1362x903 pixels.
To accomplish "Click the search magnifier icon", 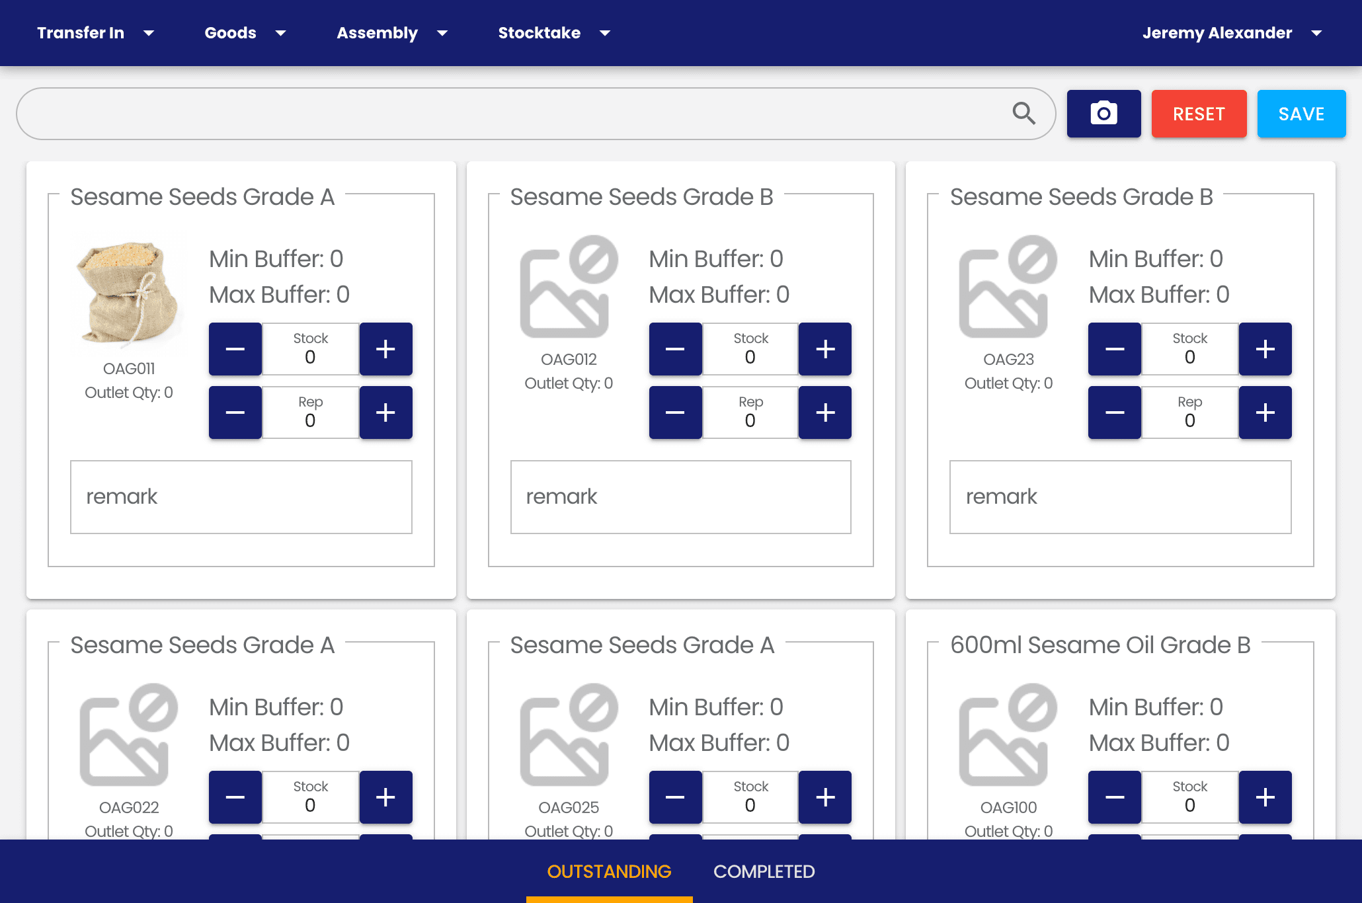I will coord(1023,114).
